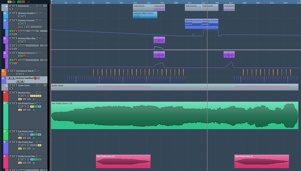Toggle record enable on Alchemy HeartBeat

point(35,78)
